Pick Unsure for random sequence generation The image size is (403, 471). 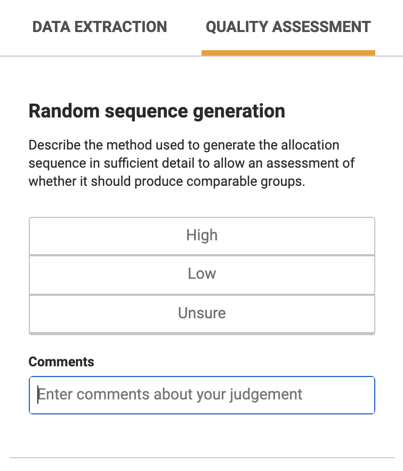coord(201,313)
